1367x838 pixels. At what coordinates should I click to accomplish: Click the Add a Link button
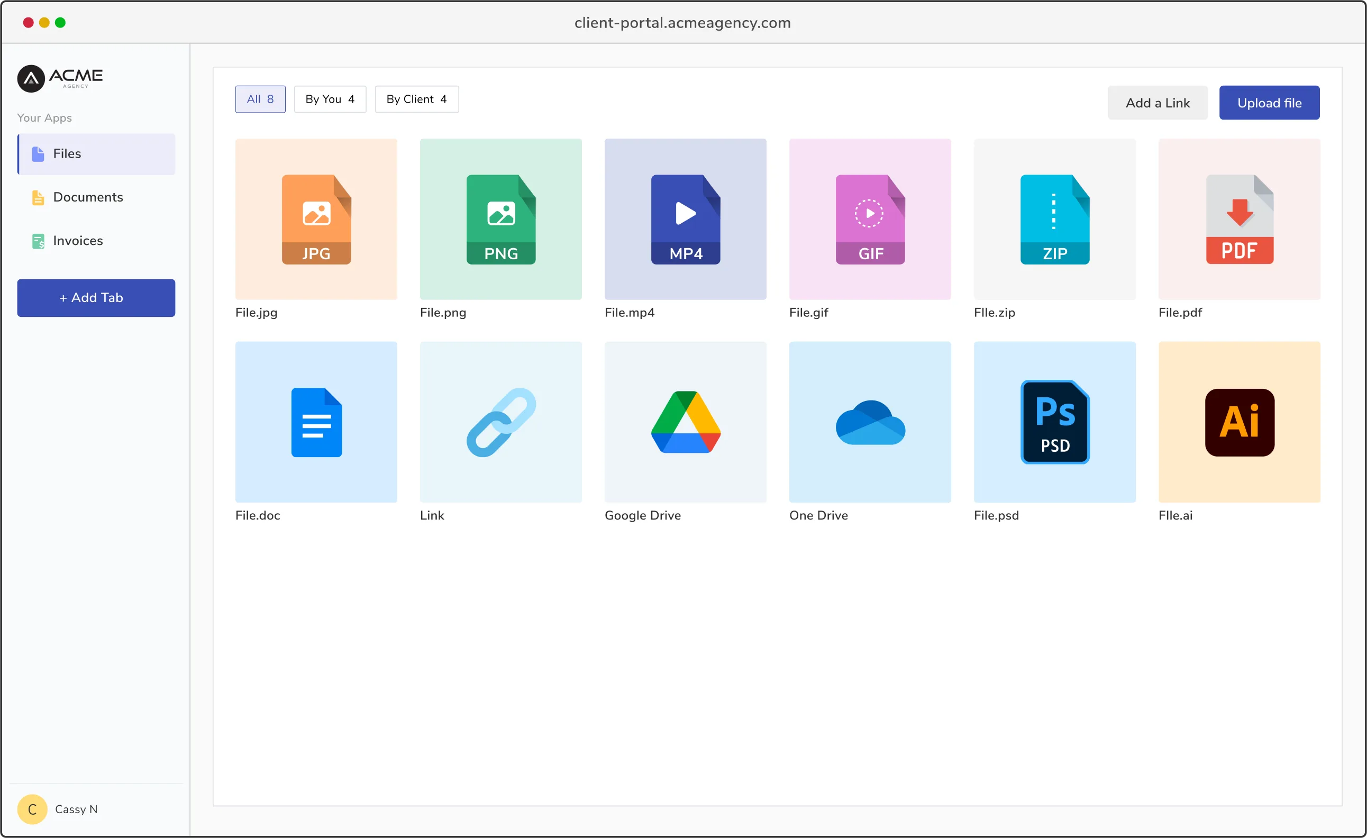pyautogui.click(x=1158, y=103)
